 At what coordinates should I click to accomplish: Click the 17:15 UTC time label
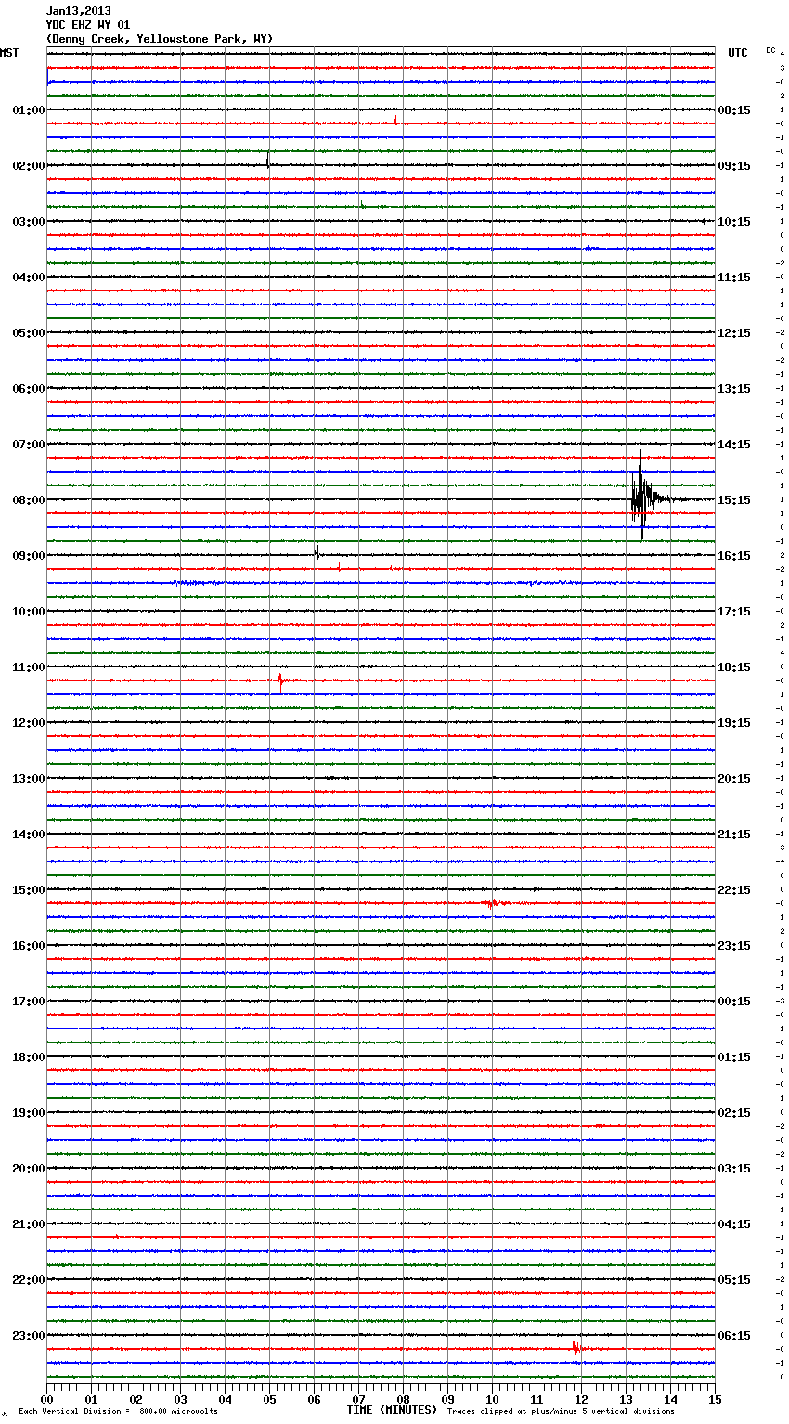(x=734, y=612)
